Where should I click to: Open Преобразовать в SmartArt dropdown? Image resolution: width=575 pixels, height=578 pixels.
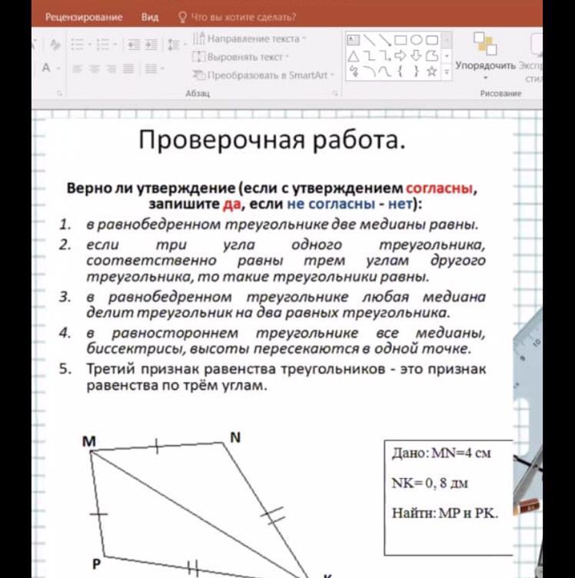263,75
